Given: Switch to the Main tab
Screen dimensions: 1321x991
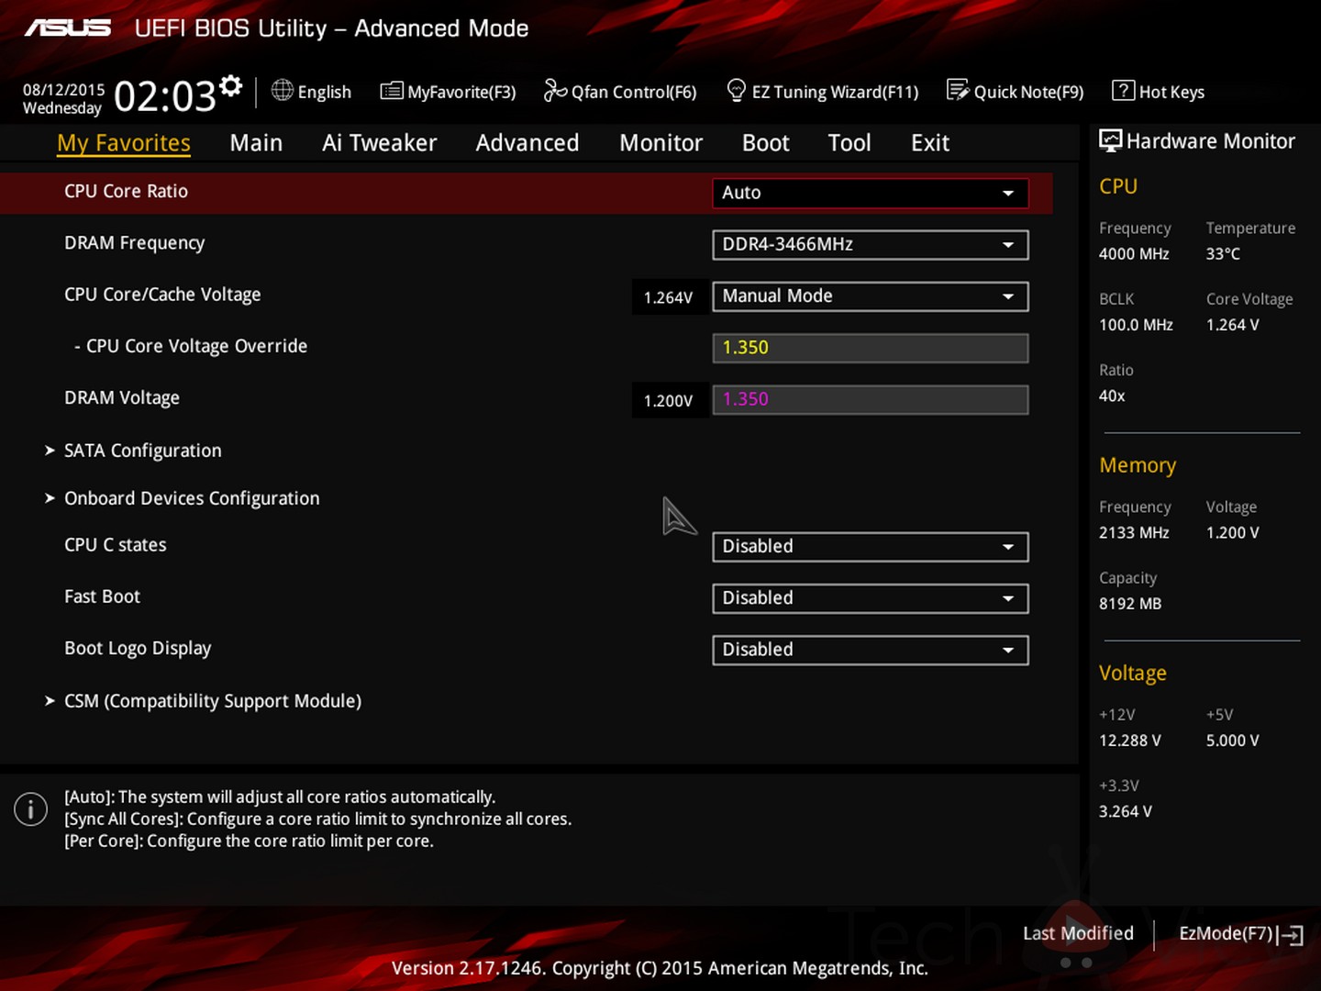Looking at the screenshot, I should pyautogui.click(x=256, y=143).
